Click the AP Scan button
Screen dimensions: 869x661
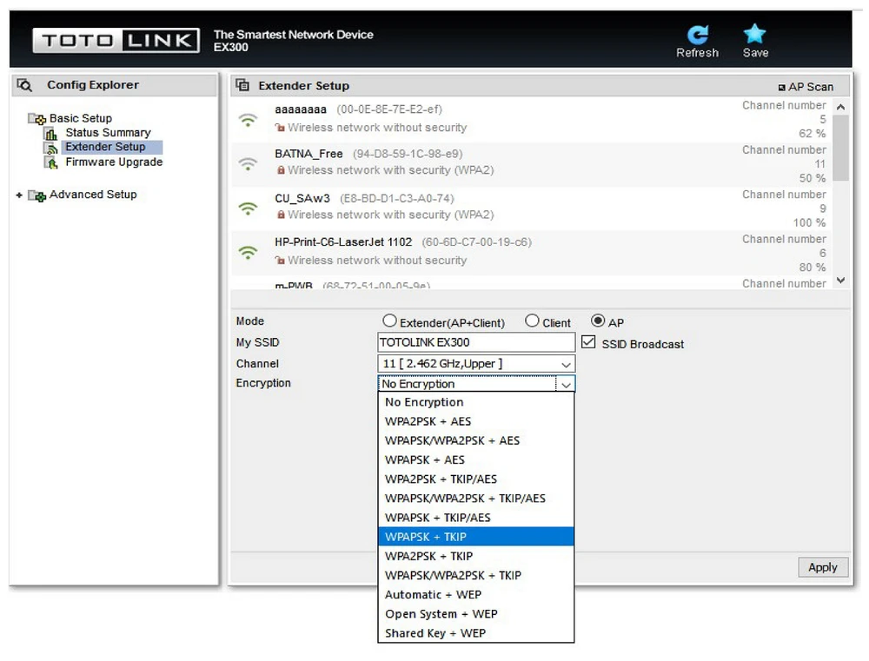(x=805, y=87)
